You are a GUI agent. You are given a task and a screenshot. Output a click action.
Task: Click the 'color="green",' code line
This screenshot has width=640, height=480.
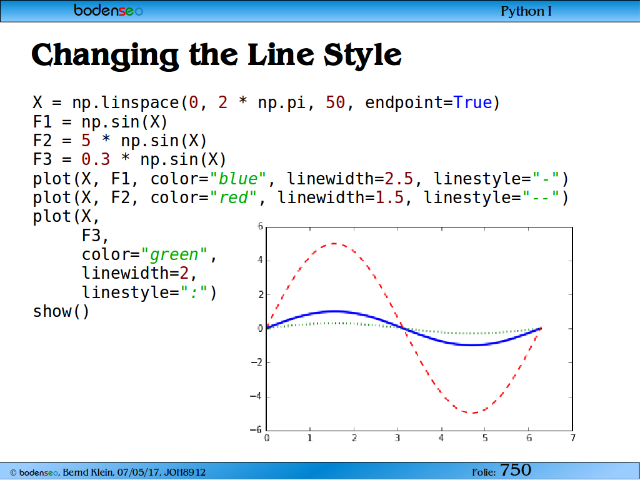(149, 255)
